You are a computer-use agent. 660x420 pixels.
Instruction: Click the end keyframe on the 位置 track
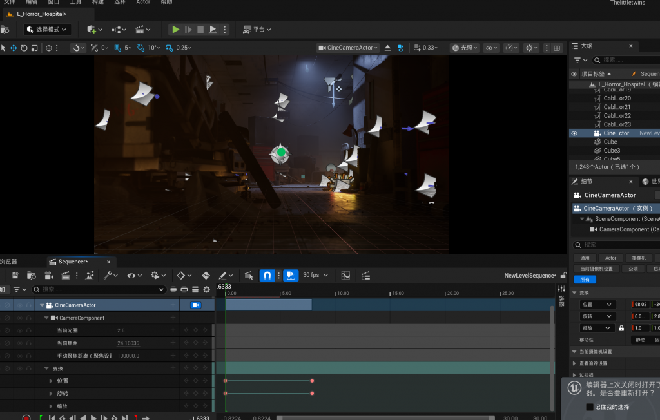(x=312, y=381)
